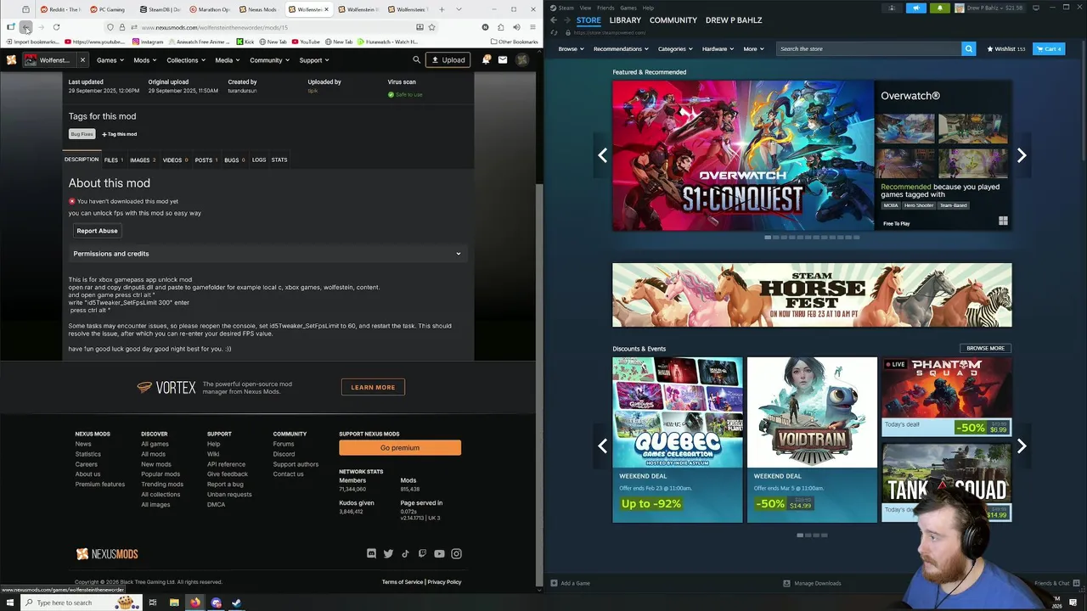Open the Steam Friends menu
1087x611 pixels.
point(605,8)
